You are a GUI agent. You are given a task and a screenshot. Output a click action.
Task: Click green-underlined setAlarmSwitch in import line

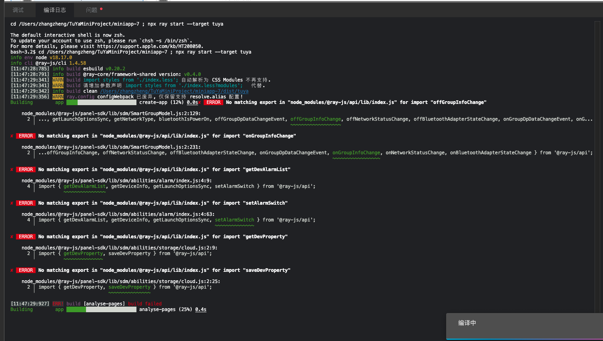tap(234, 220)
